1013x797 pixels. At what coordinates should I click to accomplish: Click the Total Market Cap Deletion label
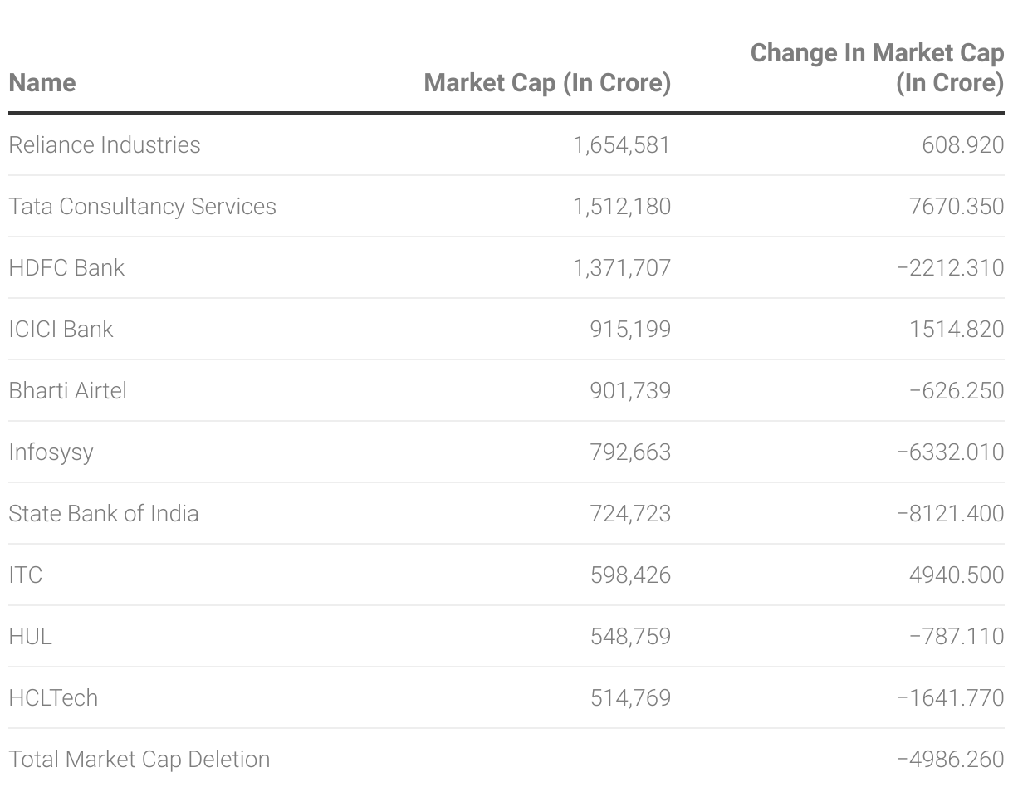[x=139, y=759]
